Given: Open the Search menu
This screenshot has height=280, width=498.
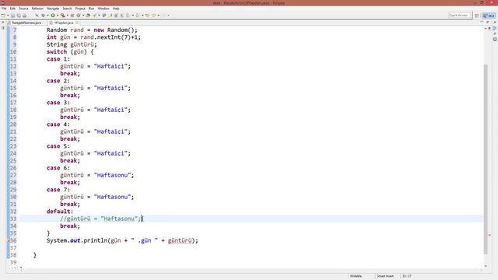Looking at the screenshot, I should pos(67,9).
